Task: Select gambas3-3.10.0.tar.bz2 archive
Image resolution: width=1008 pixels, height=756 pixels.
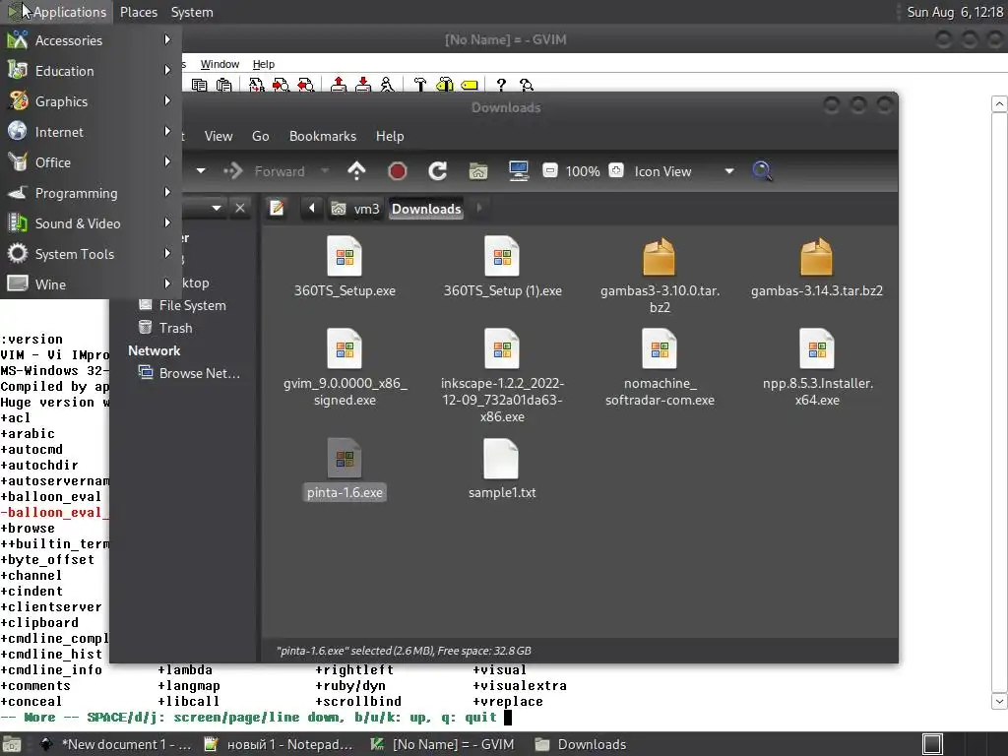Action: pyautogui.click(x=660, y=276)
